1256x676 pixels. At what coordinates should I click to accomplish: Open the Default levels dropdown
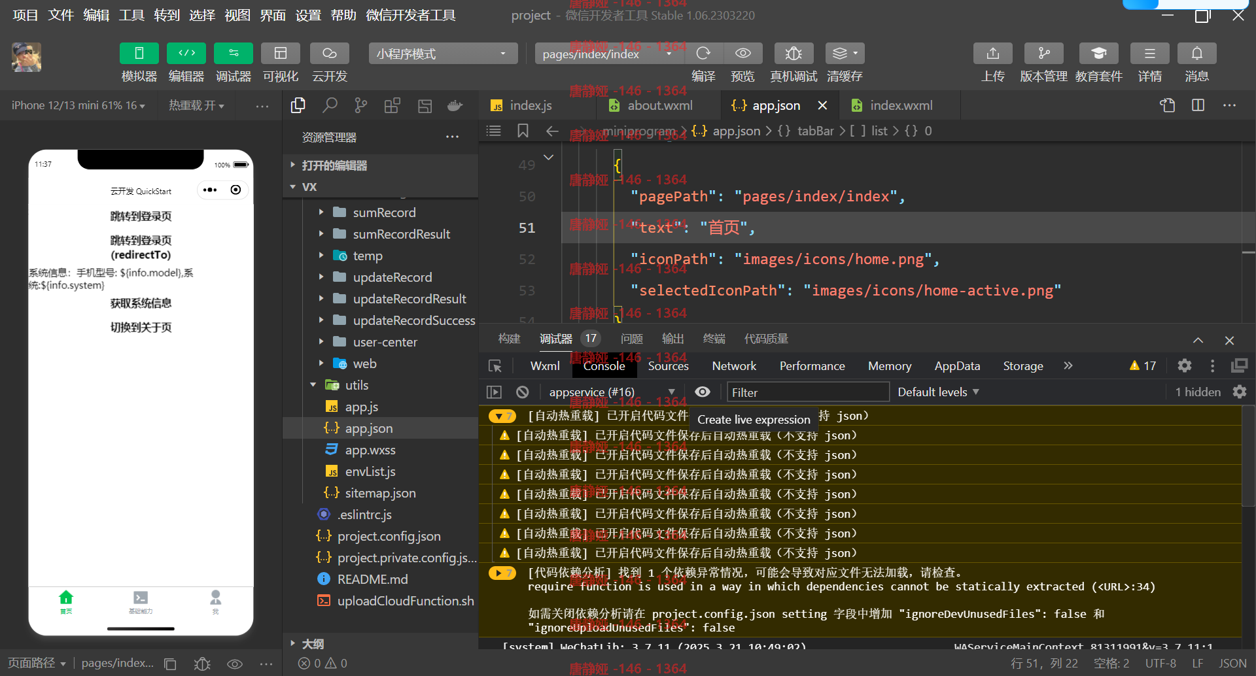(938, 392)
